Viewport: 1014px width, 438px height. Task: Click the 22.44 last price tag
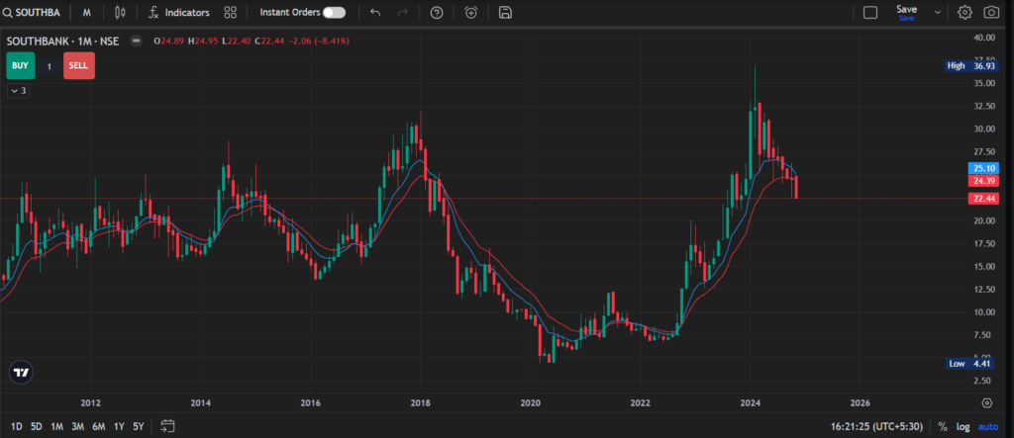click(x=983, y=199)
